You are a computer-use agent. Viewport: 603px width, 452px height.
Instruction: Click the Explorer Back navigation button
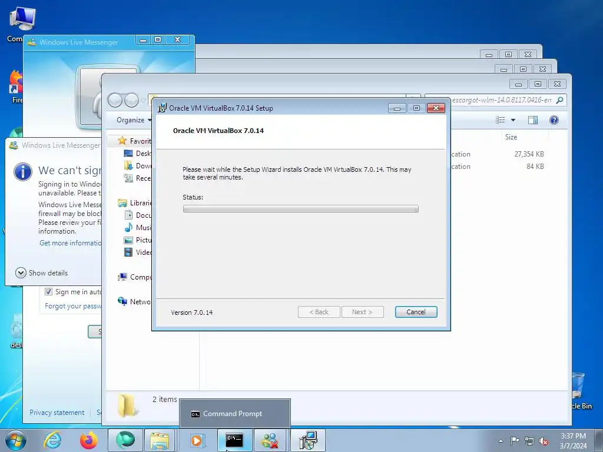tap(115, 100)
